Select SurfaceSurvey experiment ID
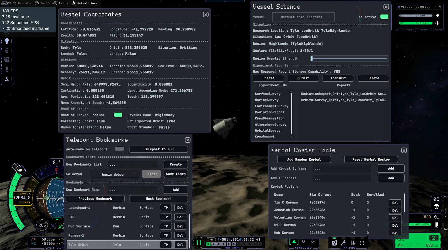Viewport: 448px width, 250px height. 268,94
